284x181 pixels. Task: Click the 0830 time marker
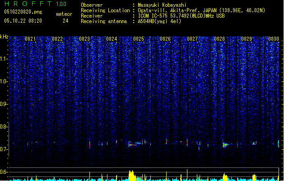click(x=274, y=39)
